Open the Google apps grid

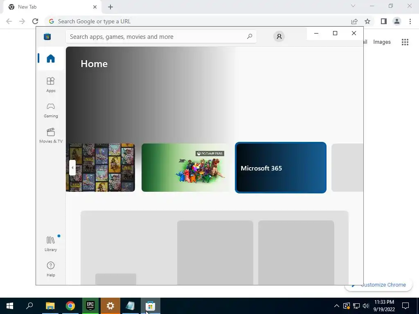click(x=405, y=42)
